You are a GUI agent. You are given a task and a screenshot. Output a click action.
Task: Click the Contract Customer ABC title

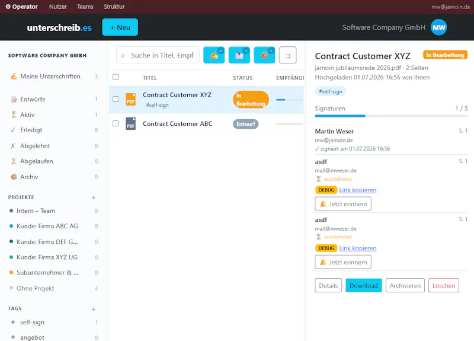pos(177,123)
